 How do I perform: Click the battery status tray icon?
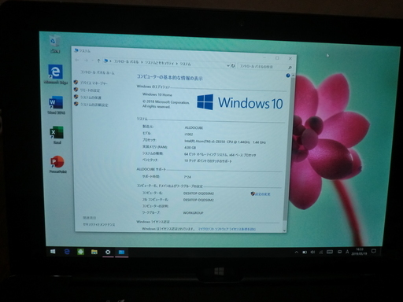pos(305,252)
